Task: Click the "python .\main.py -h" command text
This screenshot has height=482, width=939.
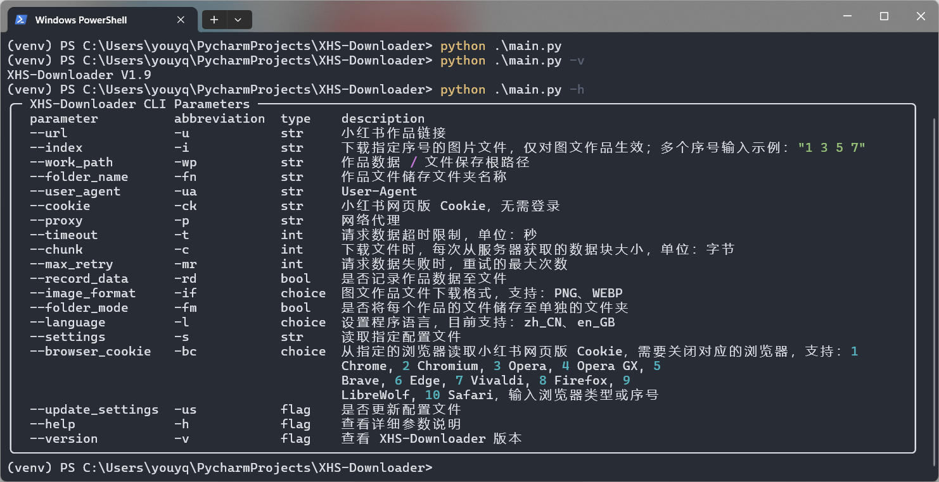Action: click(512, 90)
